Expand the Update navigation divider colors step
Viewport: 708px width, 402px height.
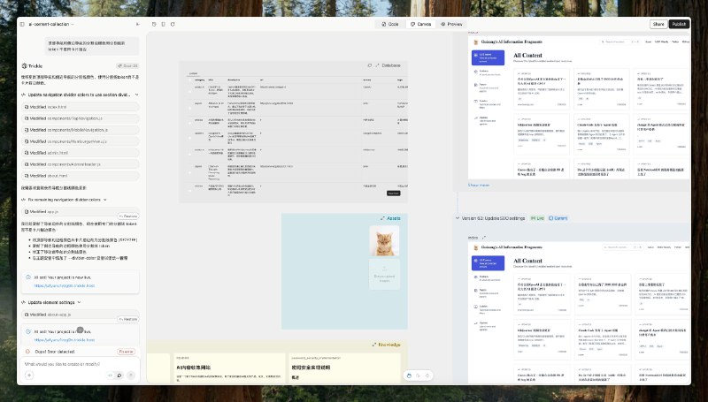(137, 95)
